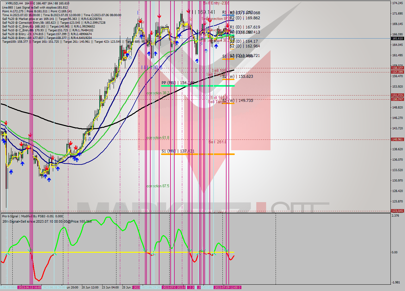The width and height of the screenshot is (405, 291).
Task: Select the R2 (D) 169.862 resistance label
Action: (x=245, y=18)
